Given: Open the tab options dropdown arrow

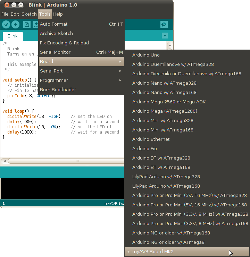Looking at the screenshot, I should [165, 35].
